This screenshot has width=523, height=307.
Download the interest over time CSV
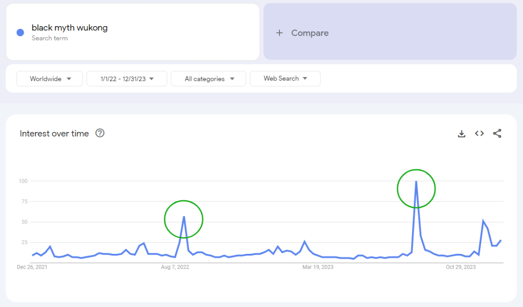[x=461, y=134]
